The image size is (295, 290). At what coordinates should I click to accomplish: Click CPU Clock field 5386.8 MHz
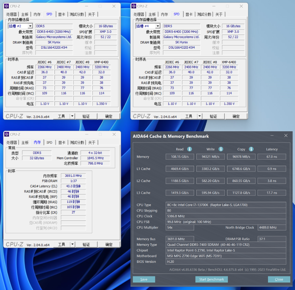(226, 216)
